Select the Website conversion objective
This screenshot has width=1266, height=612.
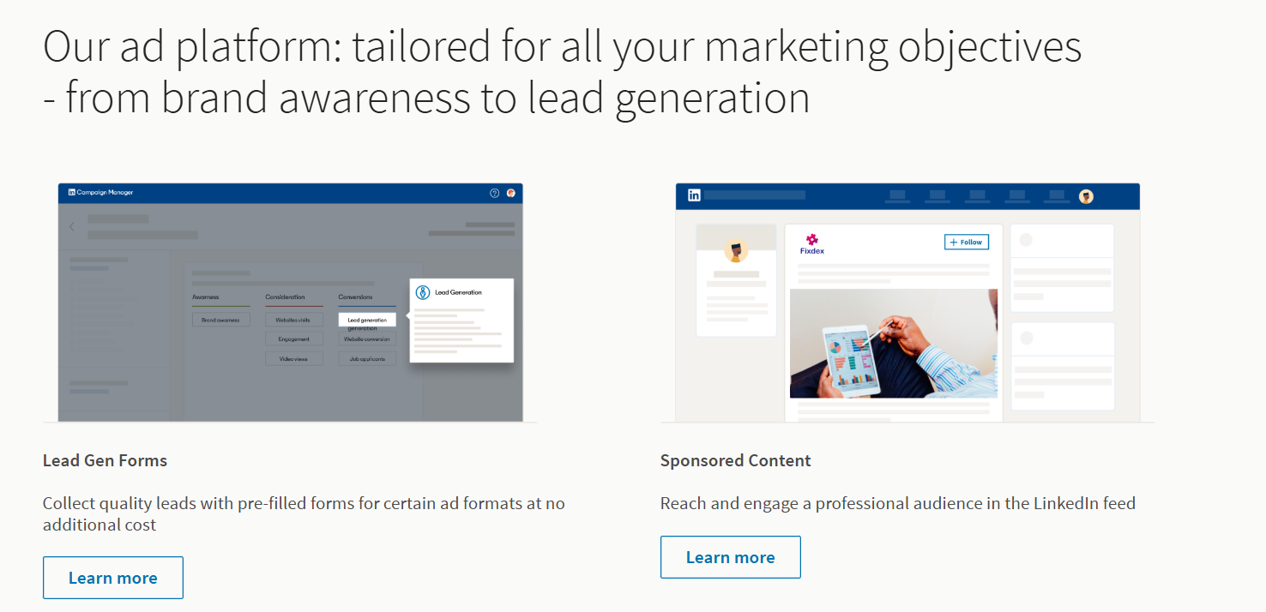click(367, 339)
